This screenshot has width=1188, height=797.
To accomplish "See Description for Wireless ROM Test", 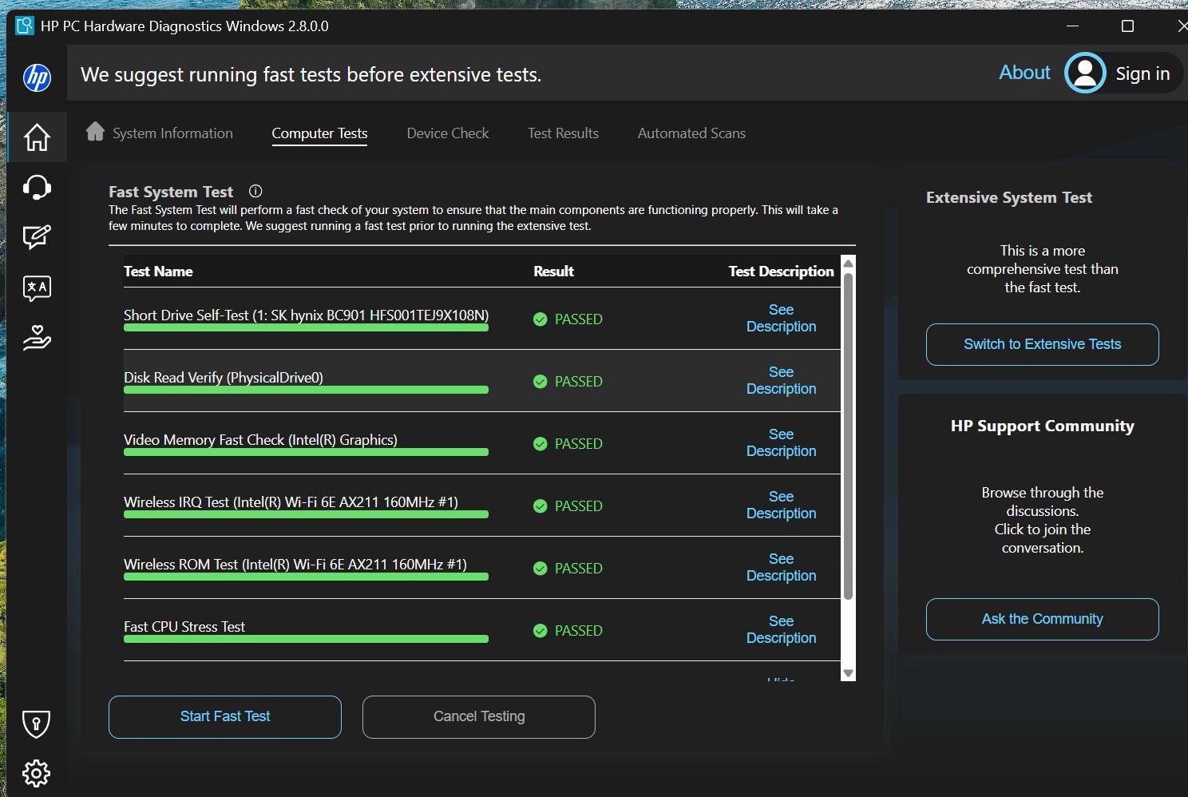I will [781, 567].
